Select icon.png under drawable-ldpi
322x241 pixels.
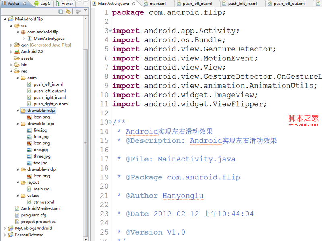click(x=39, y=143)
